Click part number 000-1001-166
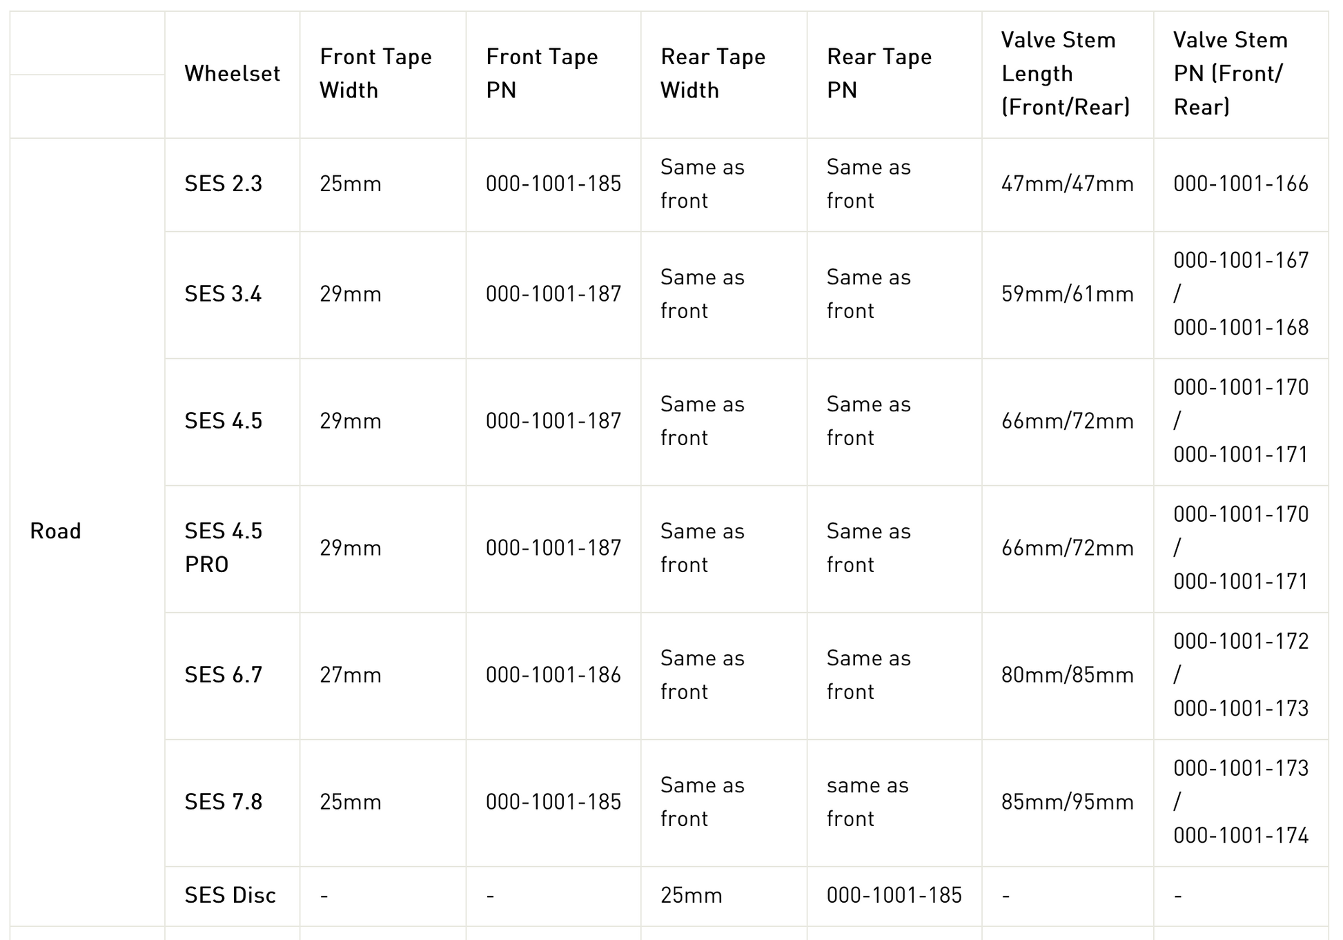 1241,184
